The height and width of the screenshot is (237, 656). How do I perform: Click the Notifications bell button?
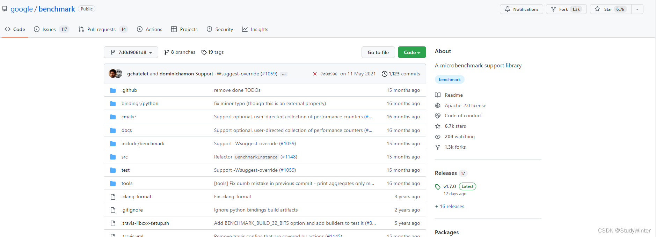[x=521, y=9]
